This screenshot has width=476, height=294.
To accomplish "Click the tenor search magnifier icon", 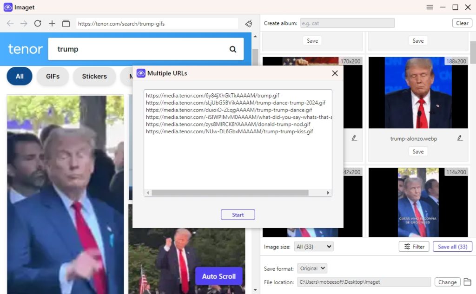I will tap(232, 48).
